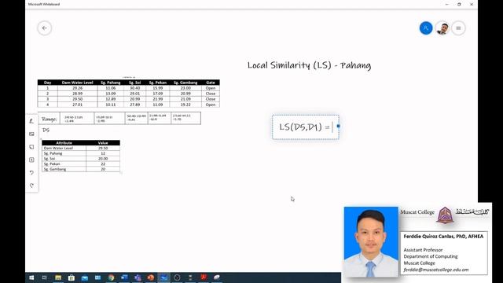Open File Explorer from taskbar
The image size is (503, 283).
(58, 277)
